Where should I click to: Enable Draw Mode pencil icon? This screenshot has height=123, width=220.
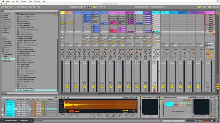197,7
